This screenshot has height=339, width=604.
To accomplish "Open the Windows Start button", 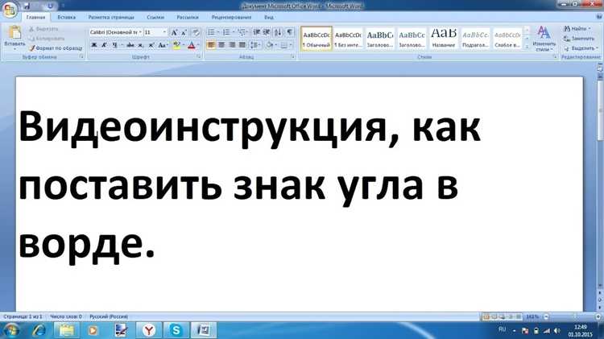I will 10,330.
